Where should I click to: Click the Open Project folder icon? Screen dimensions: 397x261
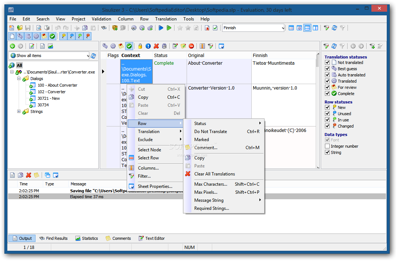point(20,28)
